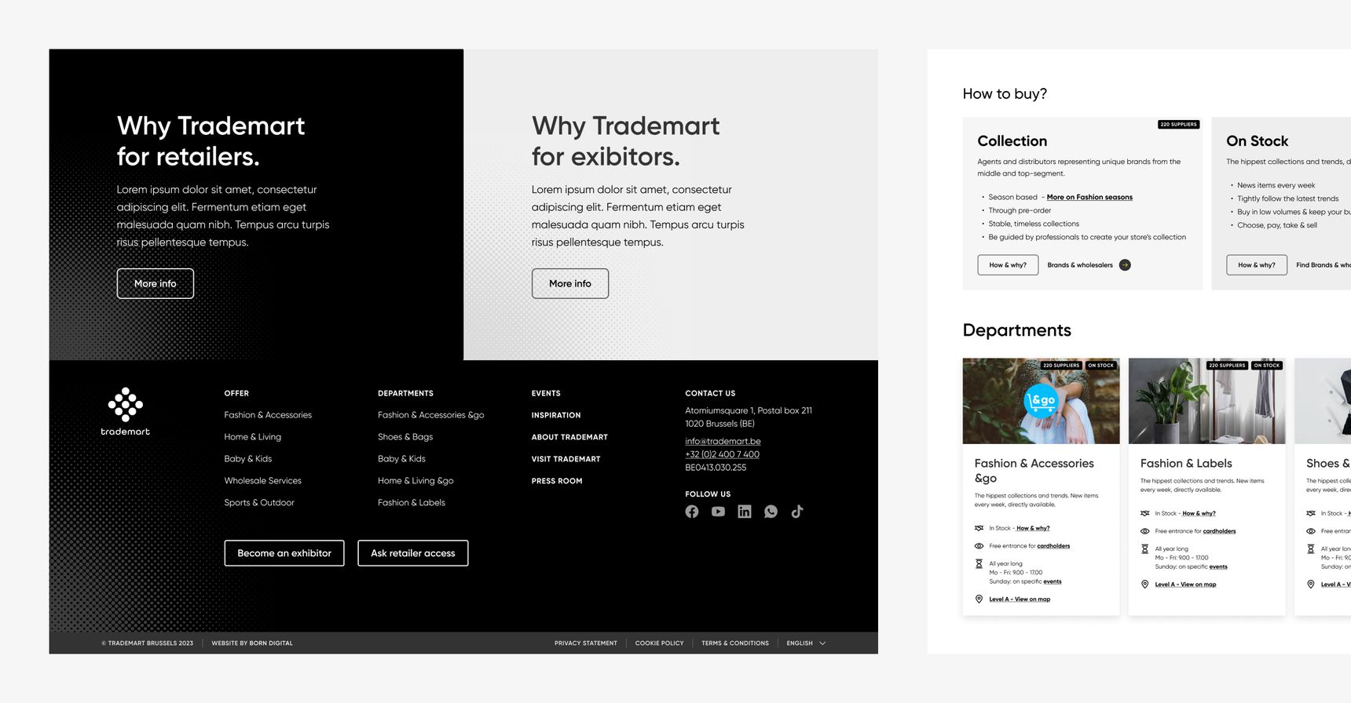This screenshot has height=703, width=1351.
Task: Click How & why? link in Fashion & Labels card
Action: point(1199,514)
